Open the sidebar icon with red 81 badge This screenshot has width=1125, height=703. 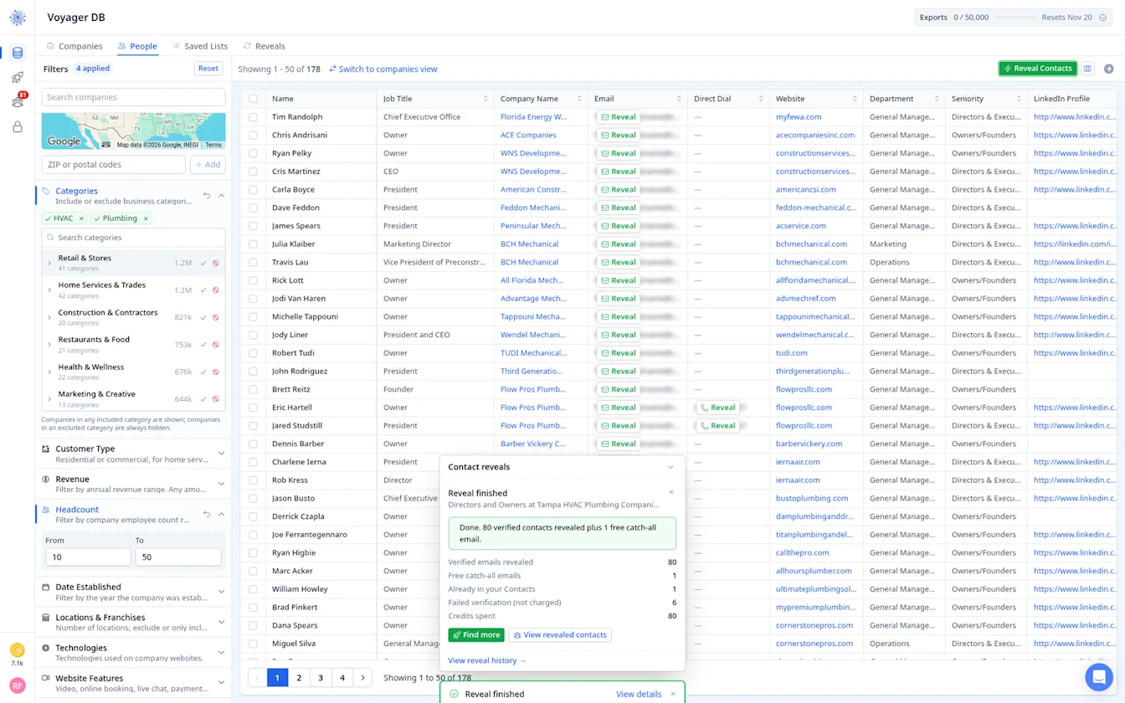pos(18,102)
